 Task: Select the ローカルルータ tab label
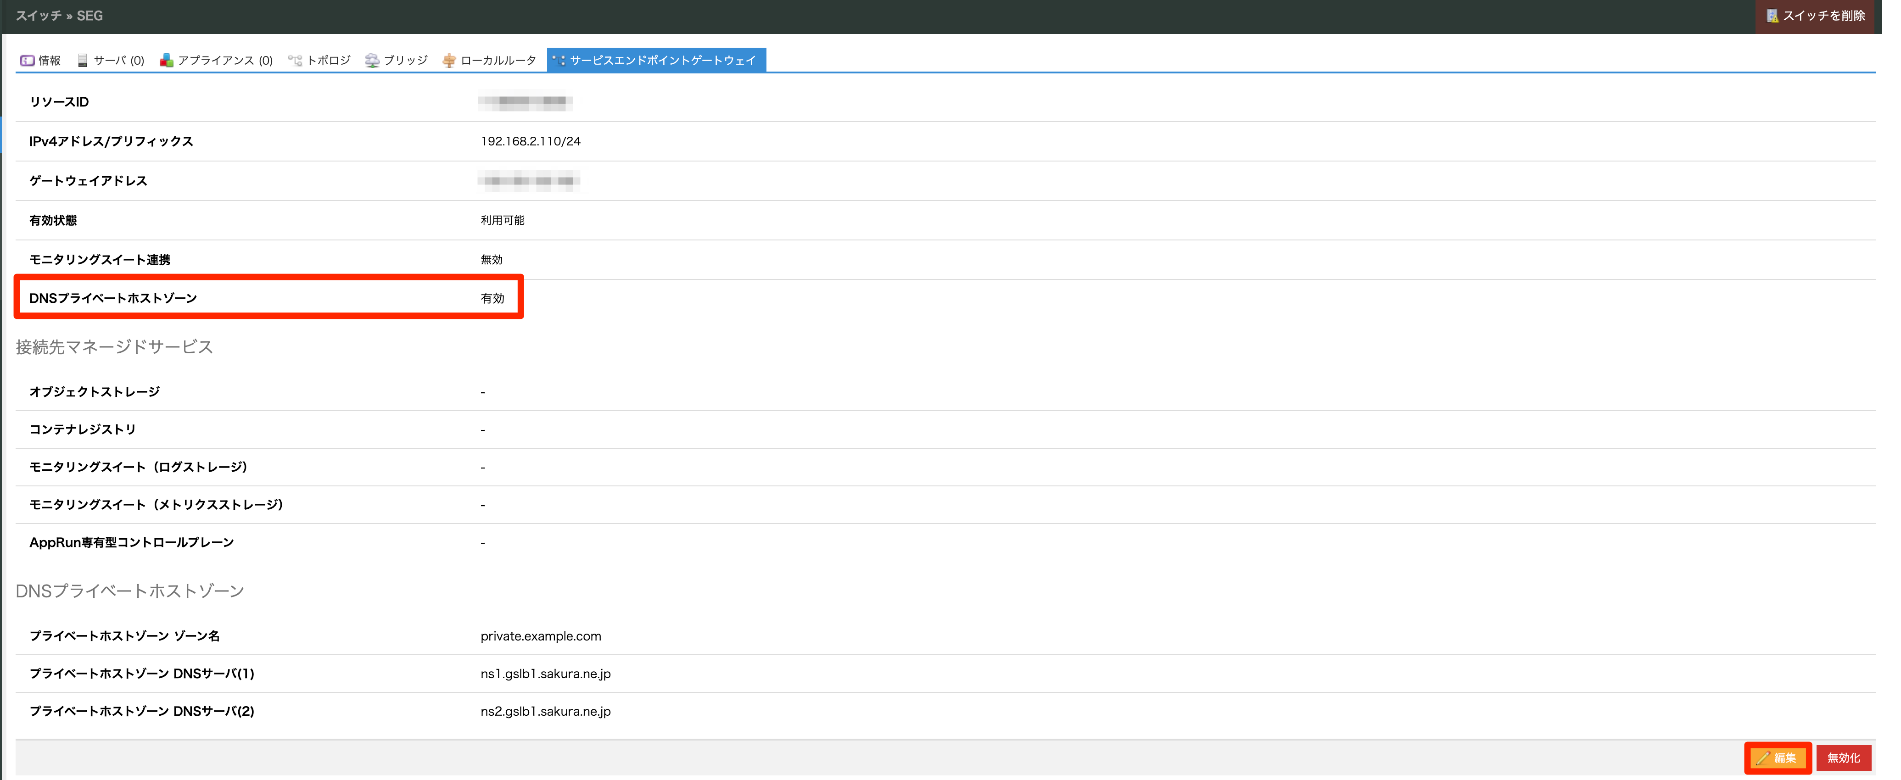tap(498, 61)
